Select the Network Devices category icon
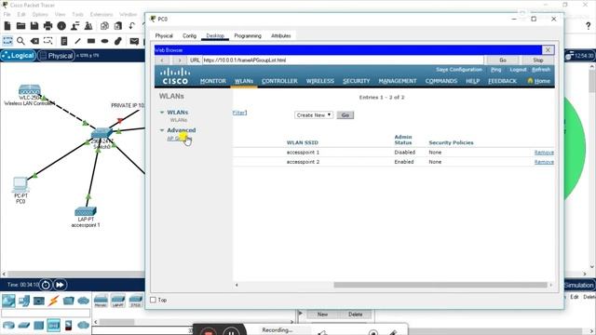 coord(8,301)
